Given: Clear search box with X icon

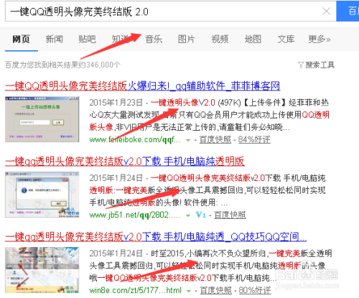Looking at the screenshot, I should [327, 11].
